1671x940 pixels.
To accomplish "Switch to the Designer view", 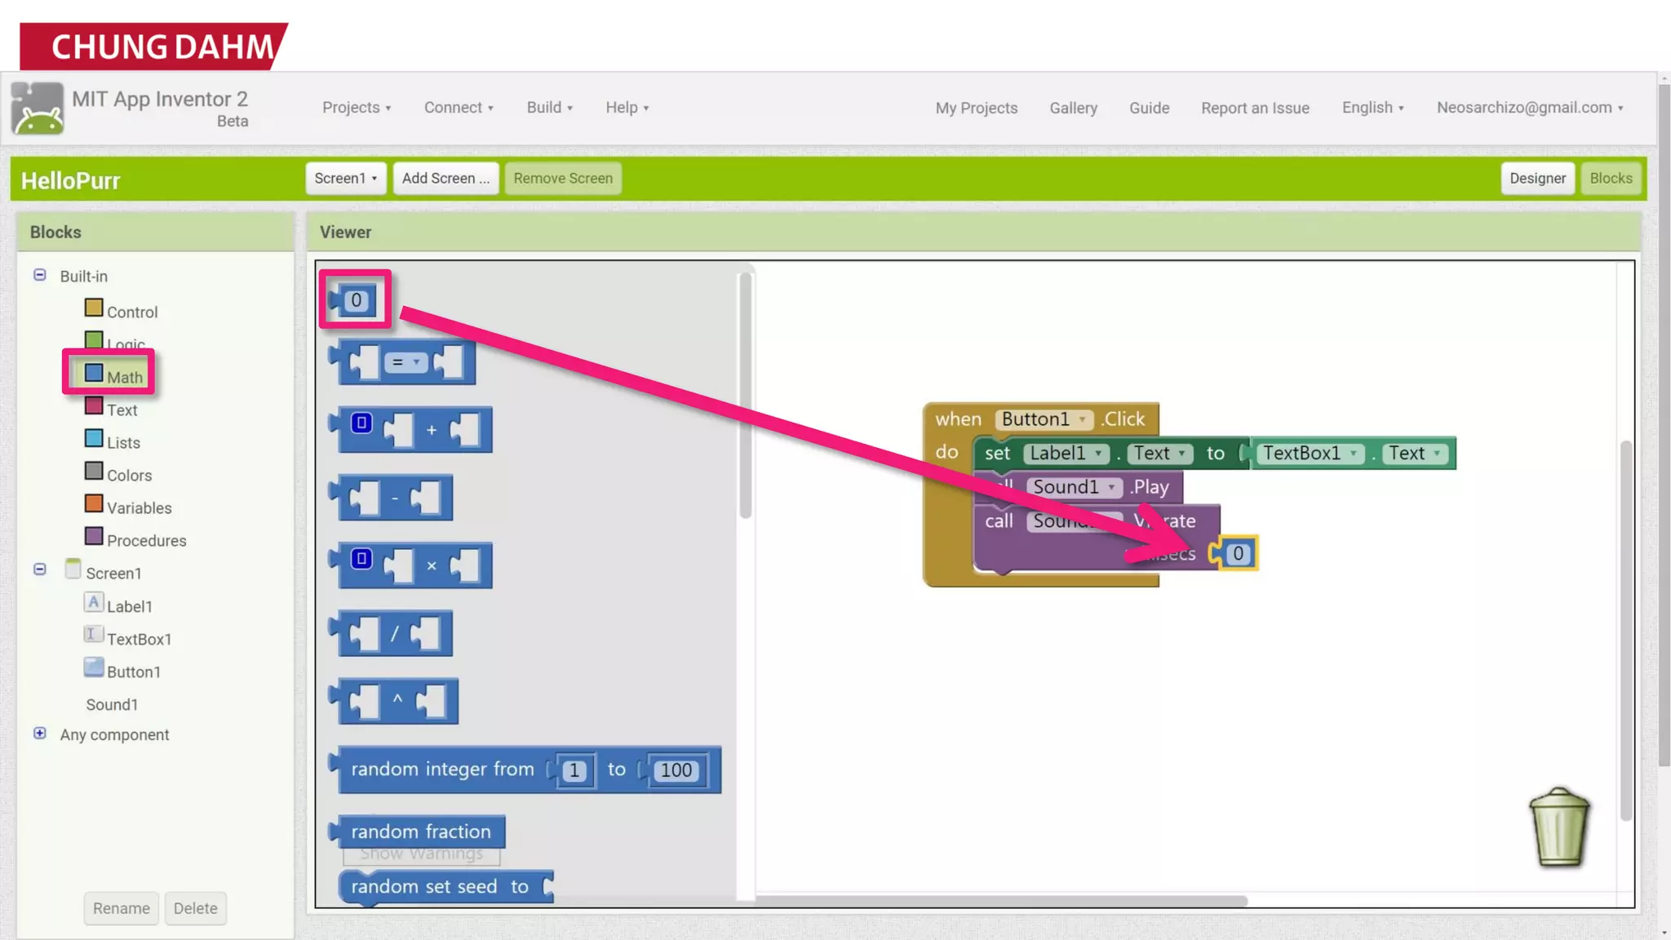I will pyautogui.click(x=1536, y=178).
